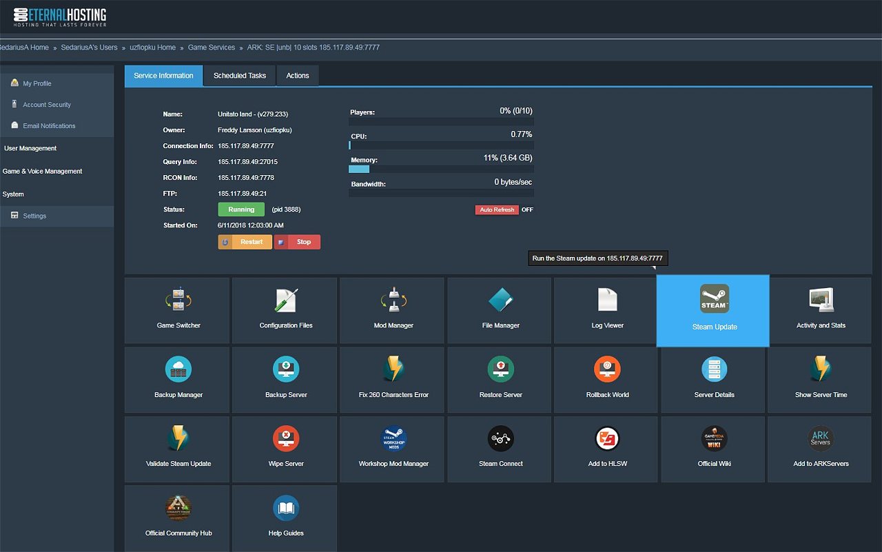Expand the System sidebar section
The width and height of the screenshot is (882, 552).
(x=13, y=194)
